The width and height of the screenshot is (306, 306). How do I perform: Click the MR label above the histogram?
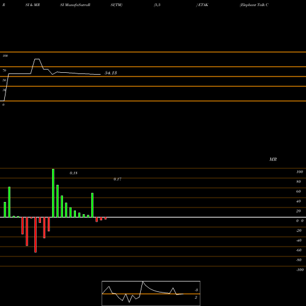point(273,159)
